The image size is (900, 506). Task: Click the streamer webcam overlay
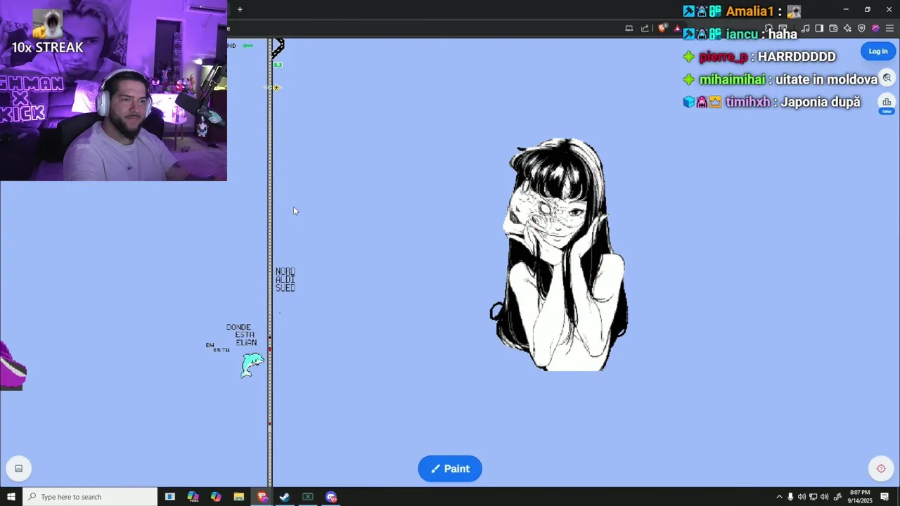113,91
